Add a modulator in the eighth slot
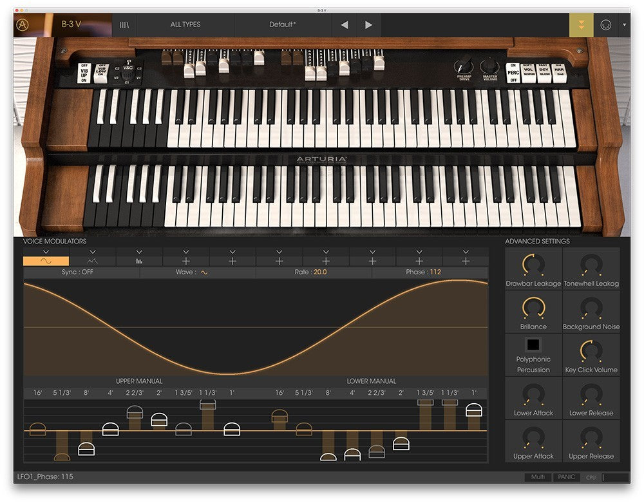 click(x=372, y=261)
